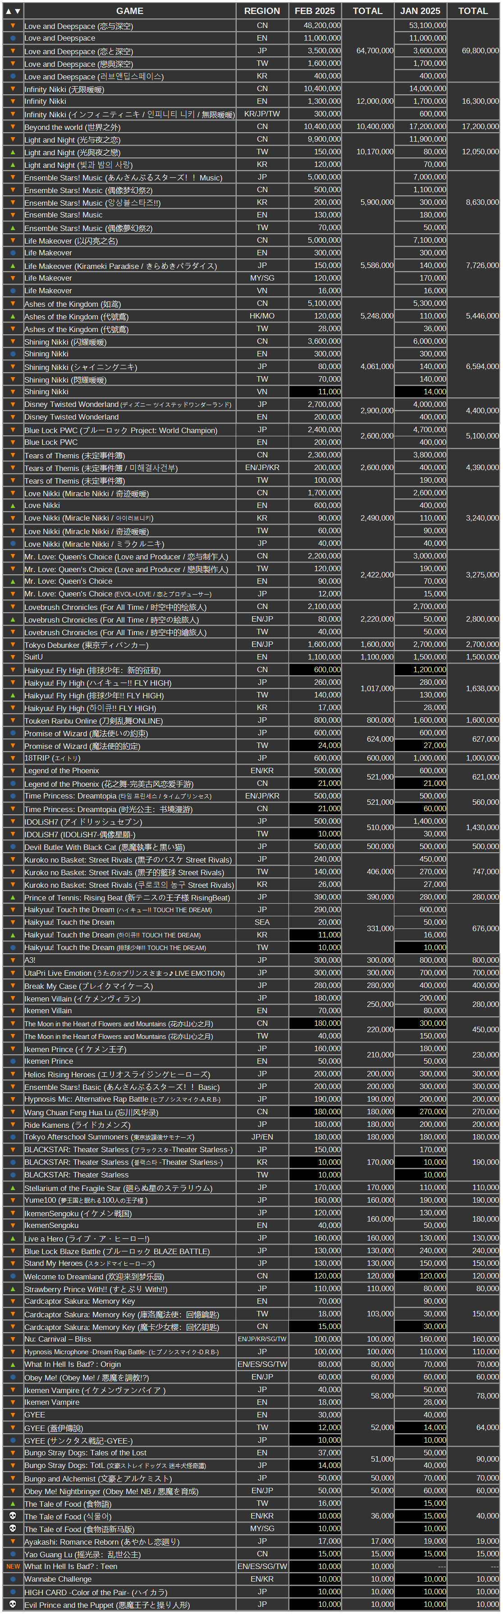Click the orange down arrow beside SuitU

(x=13, y=657)
